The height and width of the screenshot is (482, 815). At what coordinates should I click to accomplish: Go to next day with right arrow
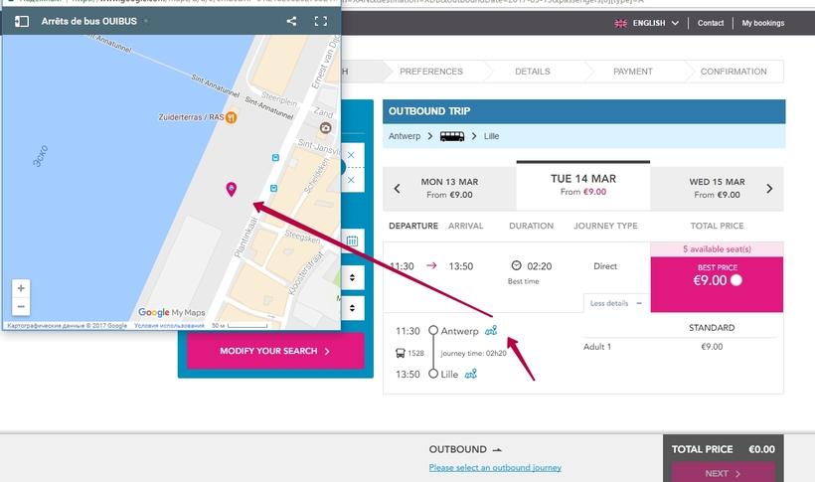click(x=769, y=188)
